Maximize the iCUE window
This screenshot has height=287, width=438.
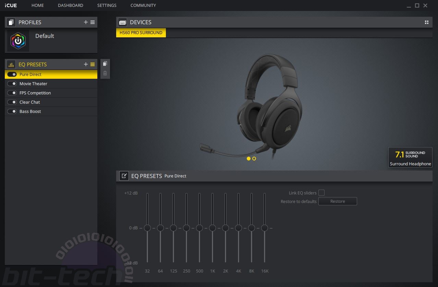pyautogui.click(x=417, y=5)
